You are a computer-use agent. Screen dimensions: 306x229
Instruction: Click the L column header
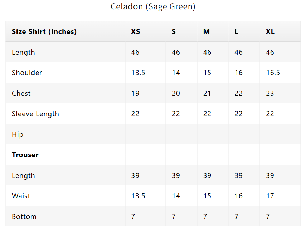tap(236, 31)
